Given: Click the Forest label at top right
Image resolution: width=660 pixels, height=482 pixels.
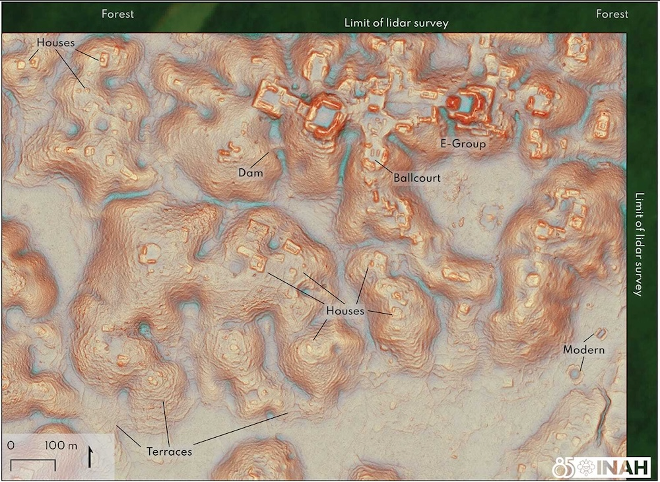Looking at the screenshot, I should tap(612, 14).
